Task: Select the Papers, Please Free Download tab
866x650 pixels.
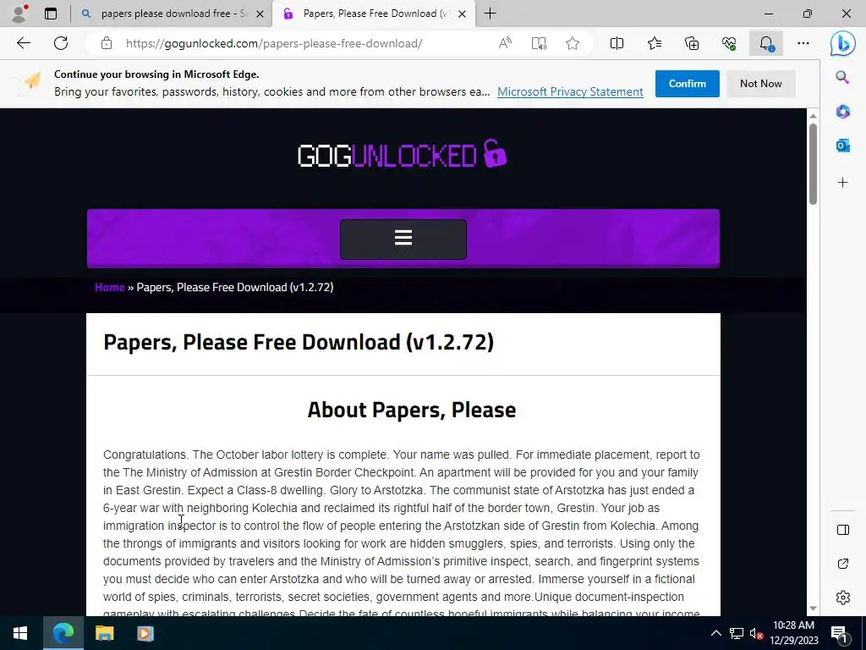Action: [x=374, y=14]
